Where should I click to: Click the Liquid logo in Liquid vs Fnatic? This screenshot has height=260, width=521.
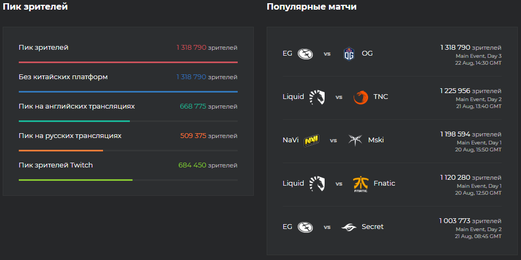coord(317,184)
